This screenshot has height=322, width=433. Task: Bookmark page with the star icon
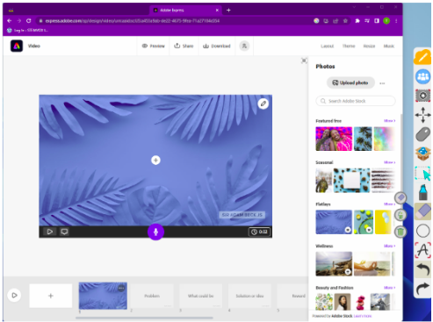345,21
